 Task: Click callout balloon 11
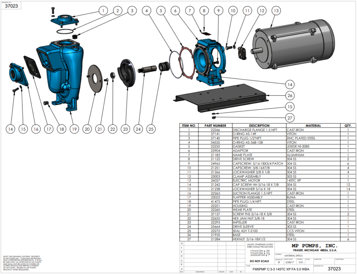[x=247, y=11]
